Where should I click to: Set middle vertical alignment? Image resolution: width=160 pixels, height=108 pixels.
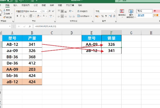pyautogui.click(x=62, y=11)
